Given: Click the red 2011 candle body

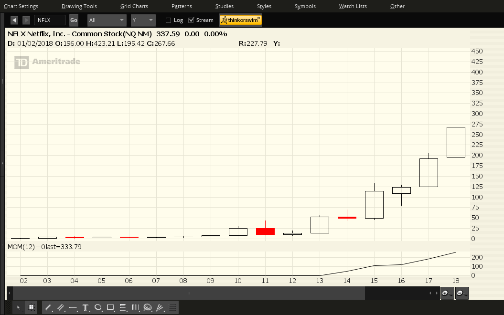Looking at the screenshot, I should [265, 231].
